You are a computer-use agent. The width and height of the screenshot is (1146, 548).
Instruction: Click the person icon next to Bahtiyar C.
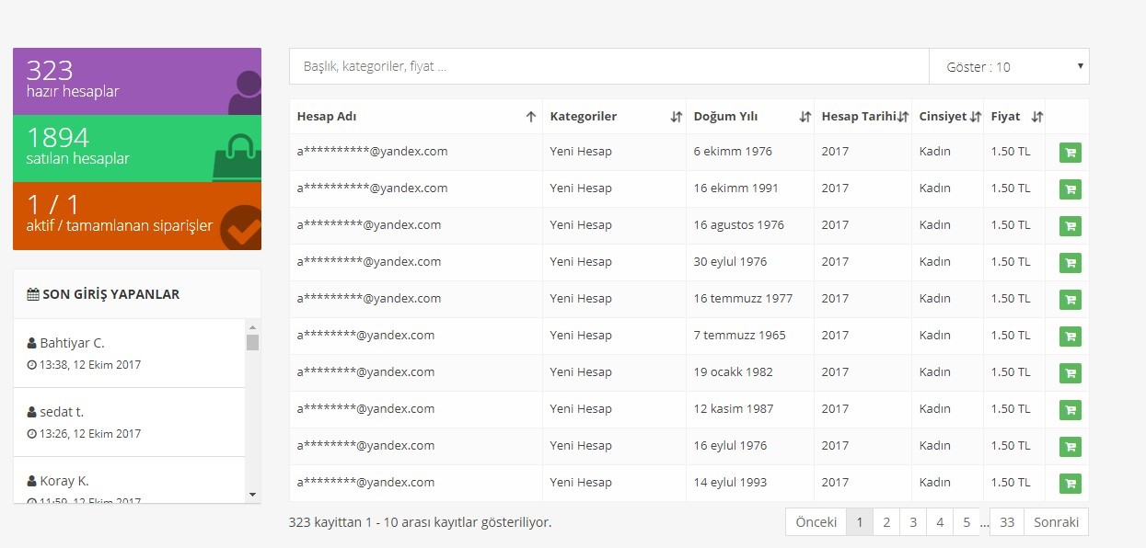[x=32, y=343]
